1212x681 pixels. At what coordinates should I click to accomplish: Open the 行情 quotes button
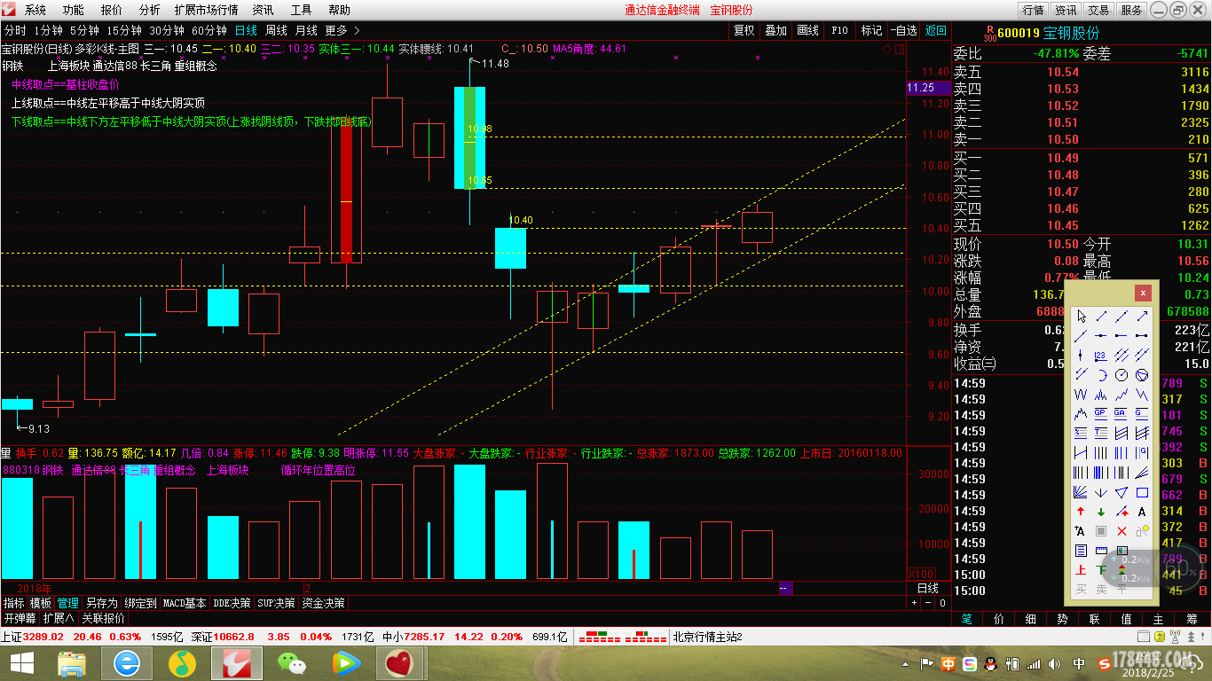tap(1033, 10)
